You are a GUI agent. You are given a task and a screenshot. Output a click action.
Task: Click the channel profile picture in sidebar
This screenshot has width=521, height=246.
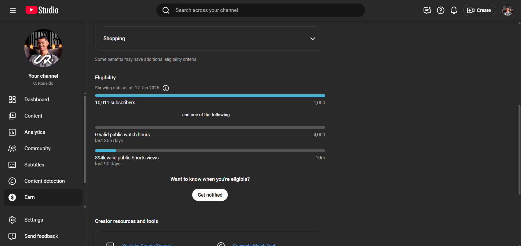coord(43,48)
